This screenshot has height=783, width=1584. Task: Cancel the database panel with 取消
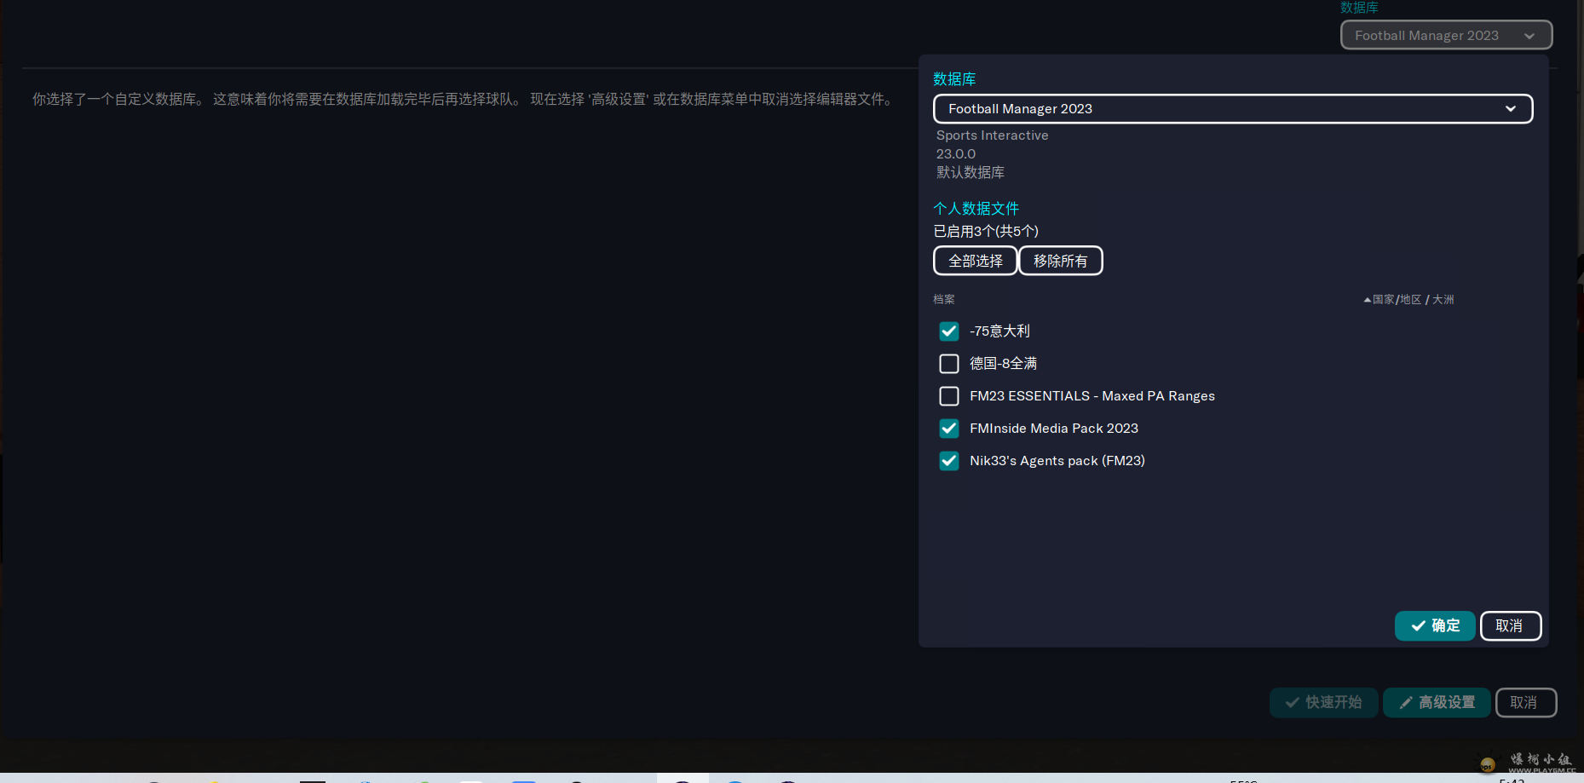pyautogui.click(x=1511, y=626)
